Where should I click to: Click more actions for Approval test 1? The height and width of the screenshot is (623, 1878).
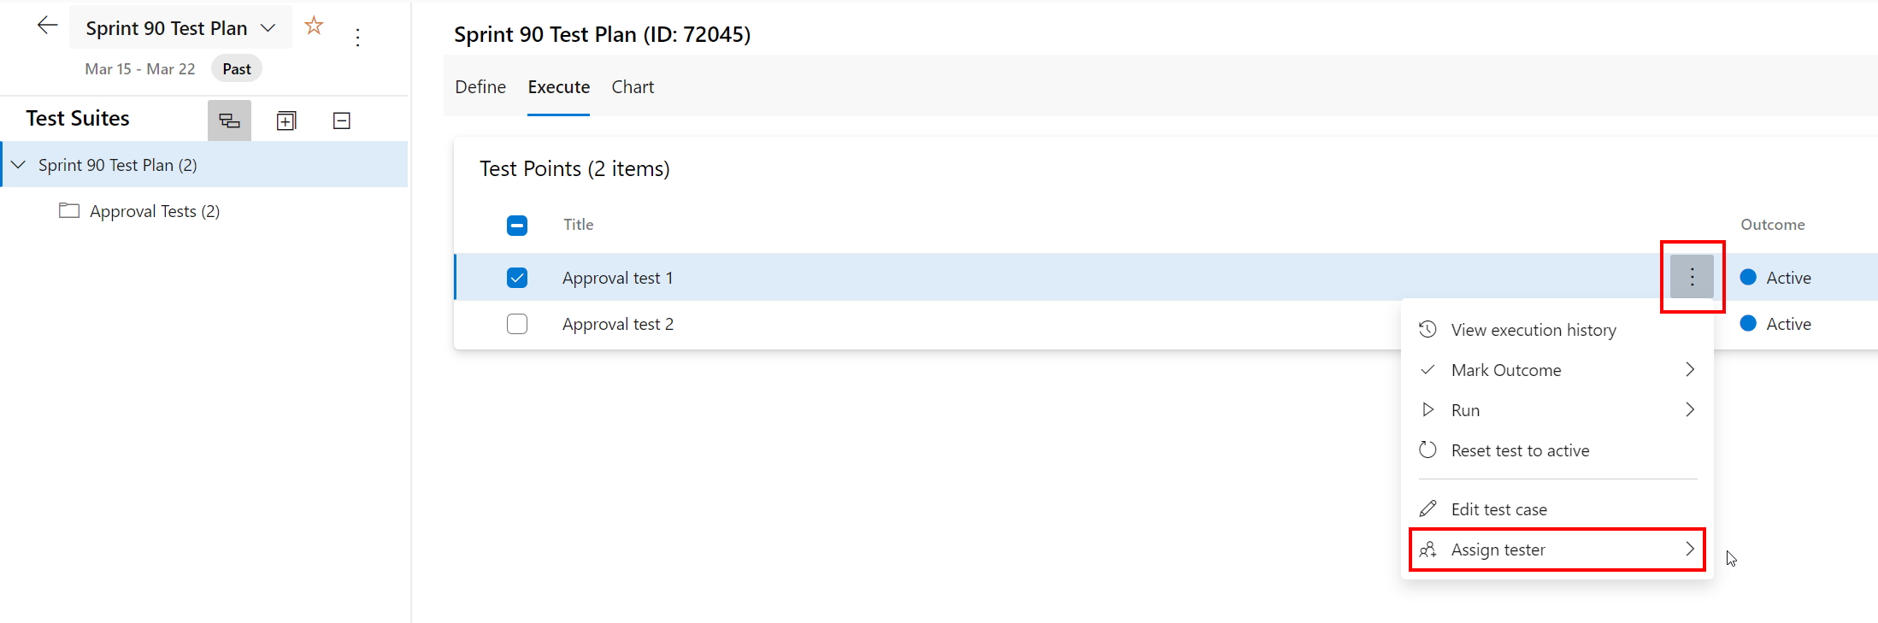coord(1692,277)
